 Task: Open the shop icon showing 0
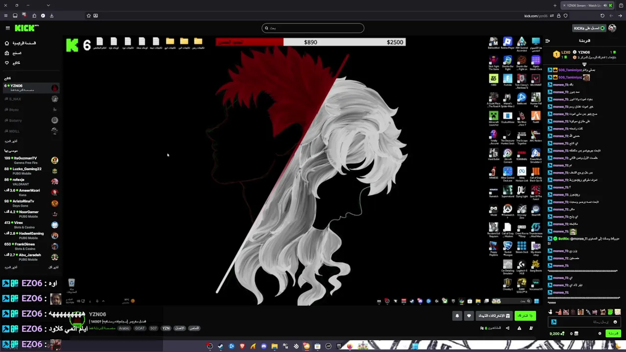(574, 333)
